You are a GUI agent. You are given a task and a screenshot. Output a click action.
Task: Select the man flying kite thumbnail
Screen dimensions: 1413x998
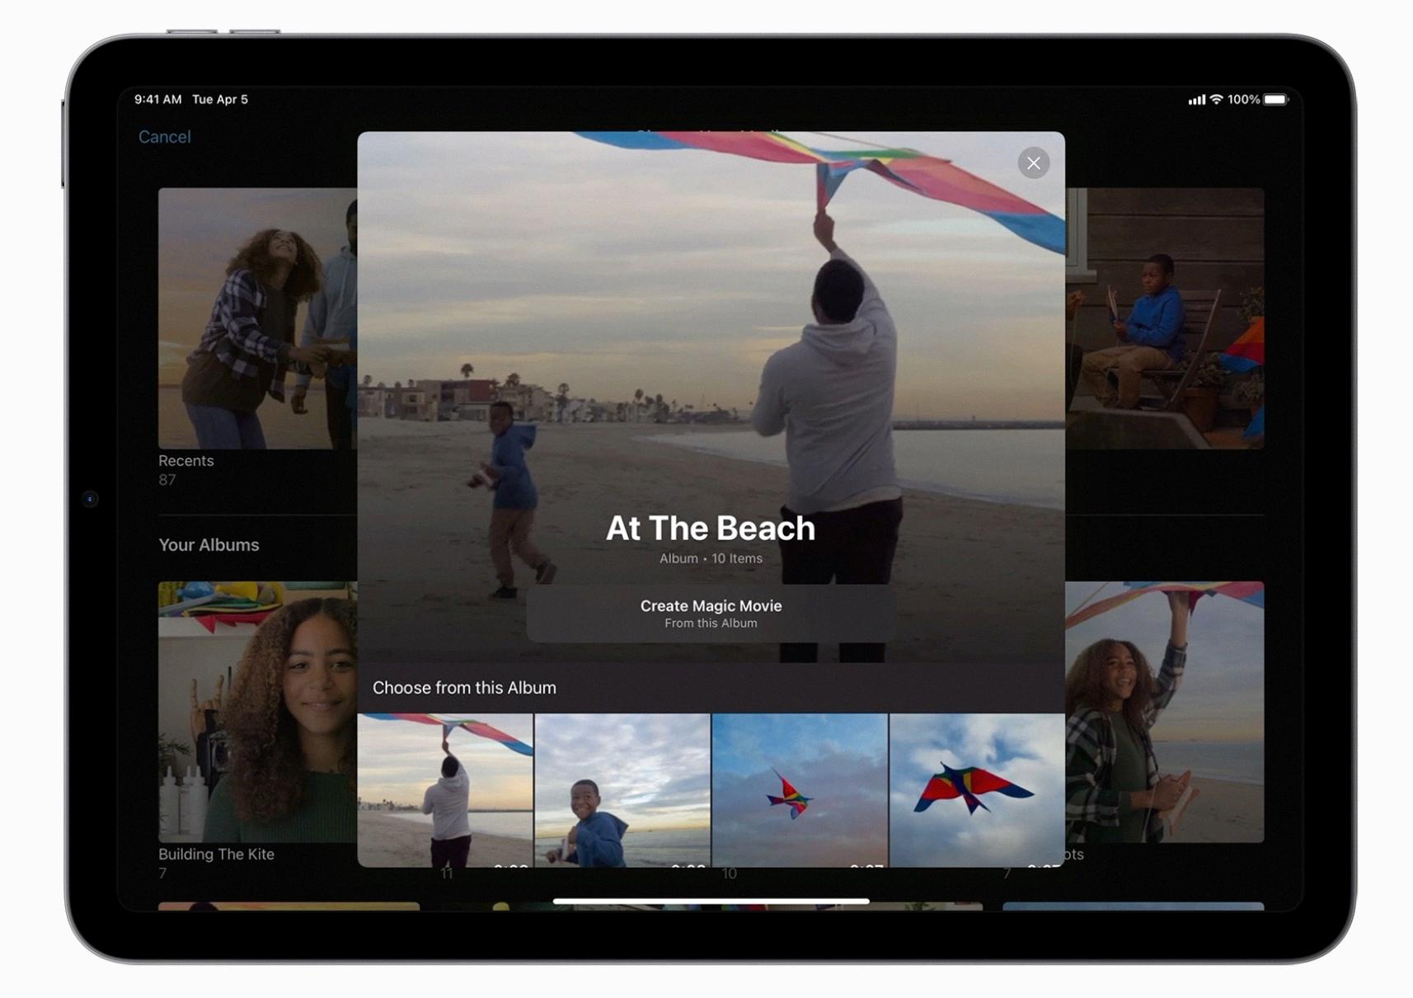[445, 790]
